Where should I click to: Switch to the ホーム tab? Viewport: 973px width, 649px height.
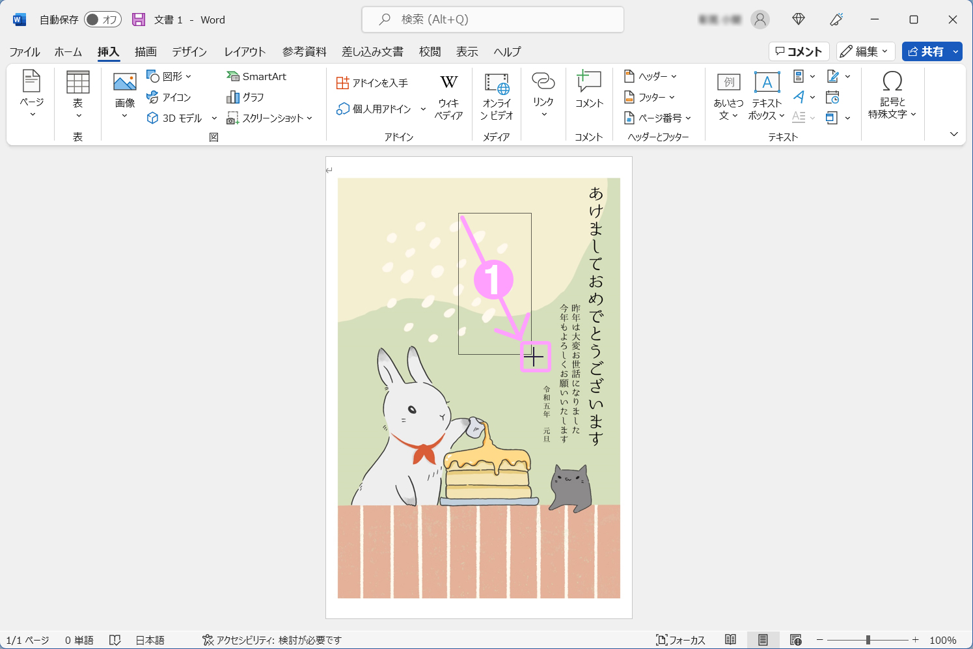point(68,51)
